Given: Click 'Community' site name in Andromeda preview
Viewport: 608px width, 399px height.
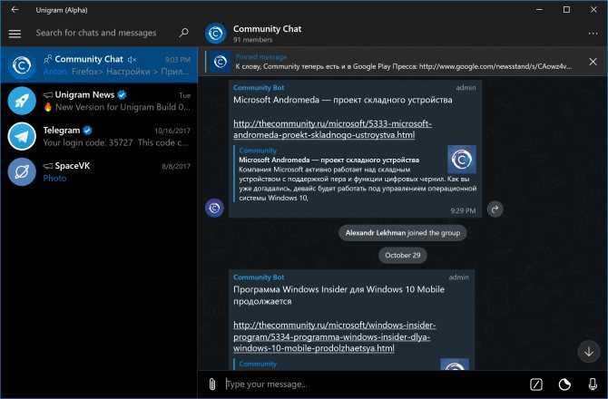Looking at the screenshot, I should pos(258,151).
